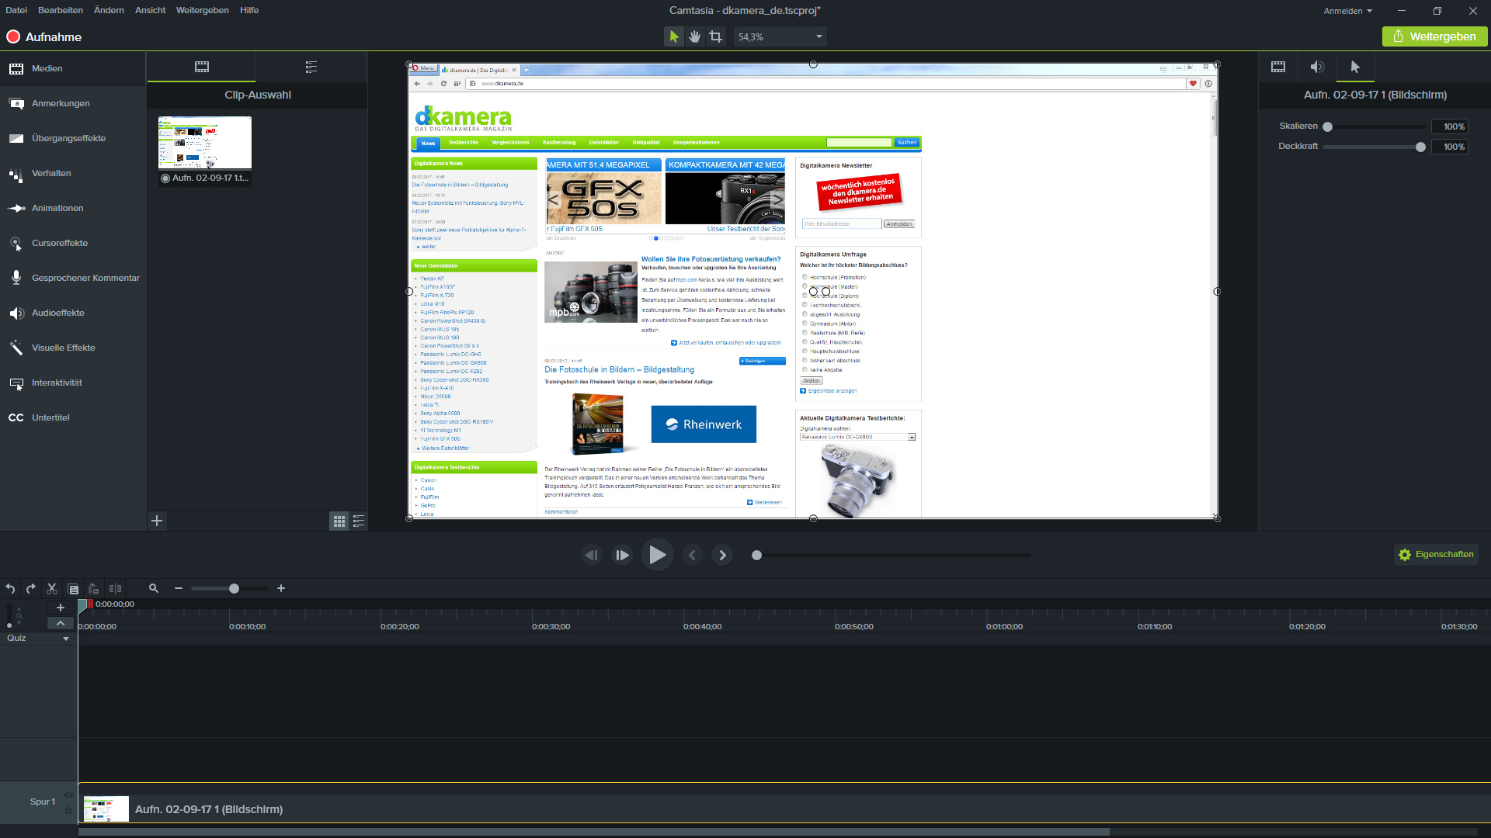This screenshot has width=1491, height=838.
Task: Open the canvas zoom percentage dropdown
Action: point(818,36)
